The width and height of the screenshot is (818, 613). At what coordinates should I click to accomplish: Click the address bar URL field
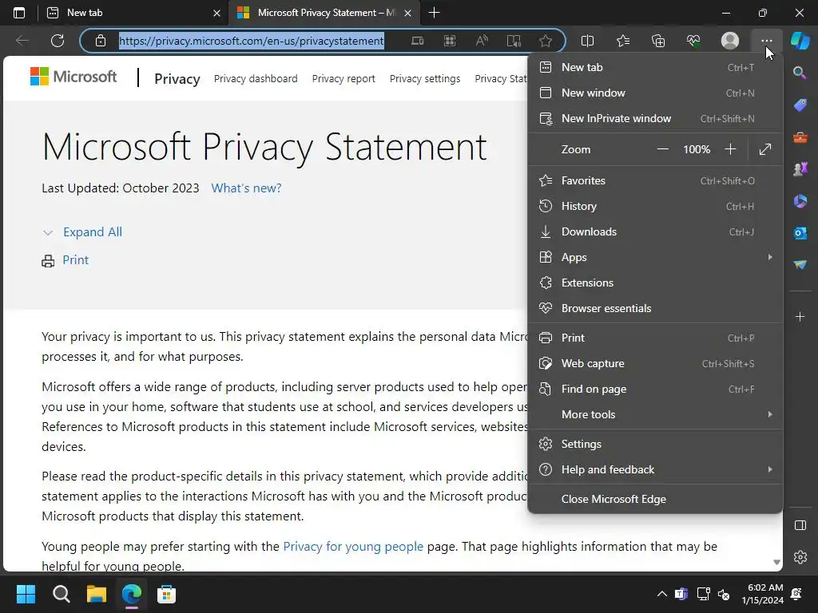point(251,41)
